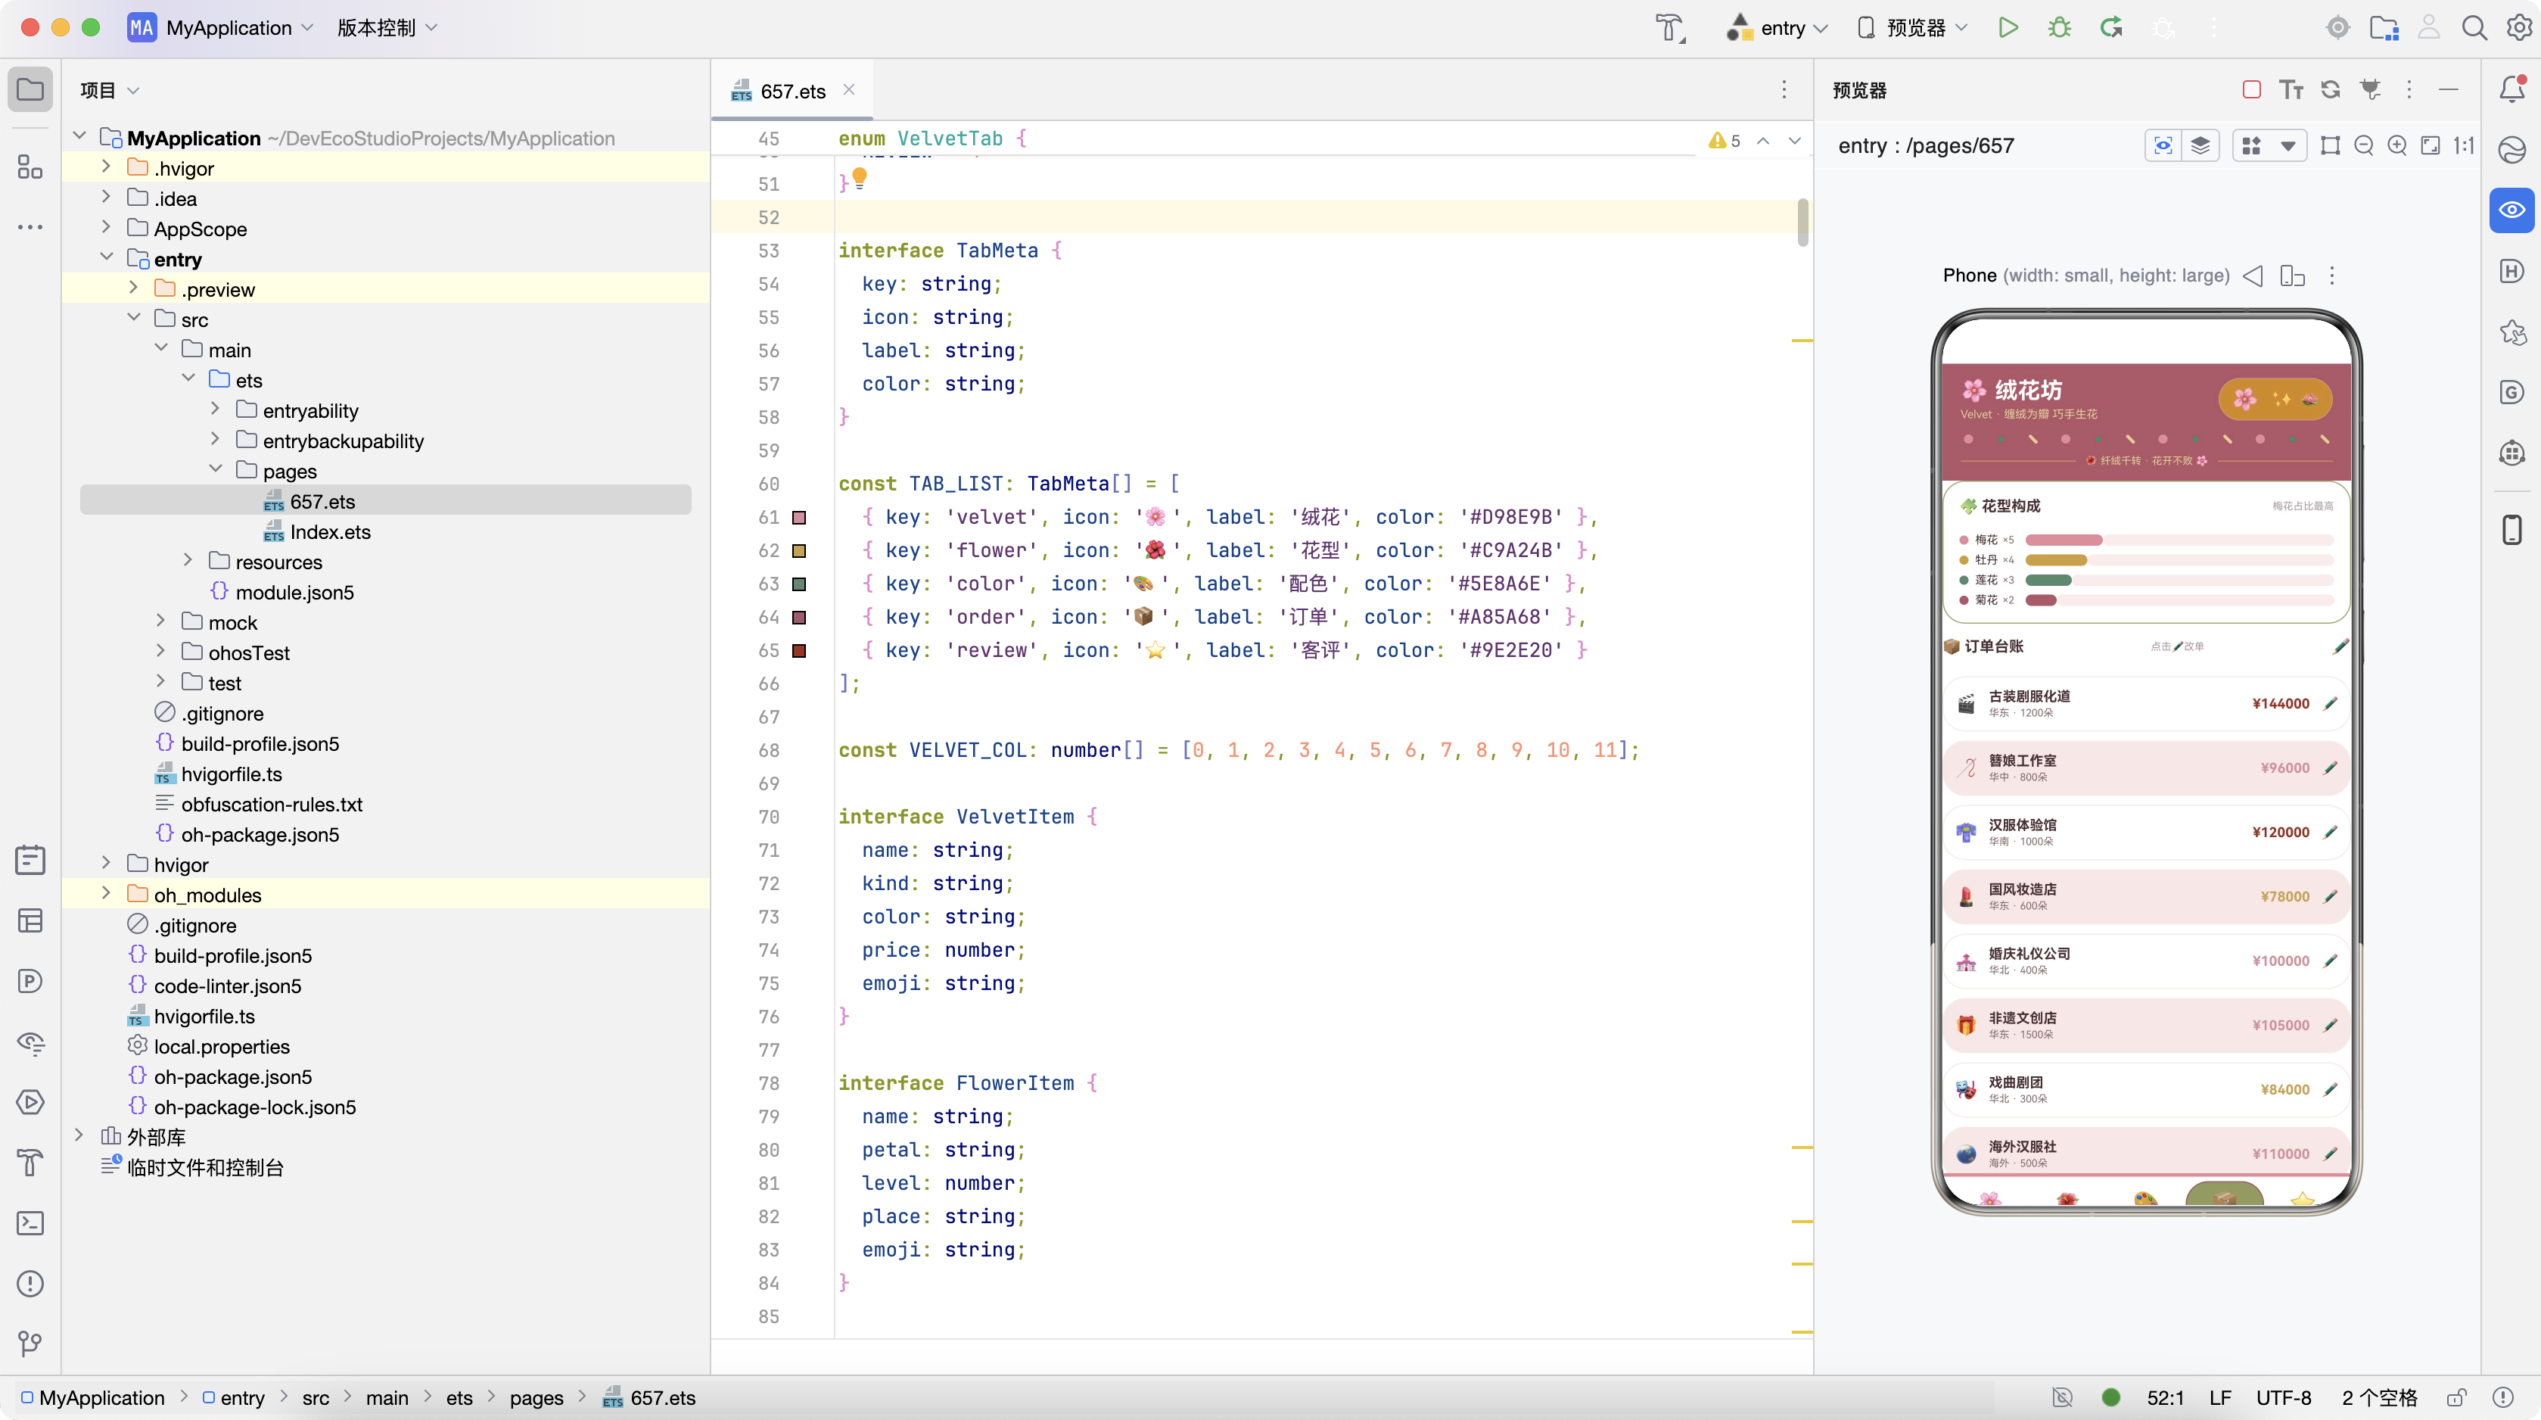Collapse the entry module folder
Viewport: 2541px width, 1420px height.
coord(107,259)
